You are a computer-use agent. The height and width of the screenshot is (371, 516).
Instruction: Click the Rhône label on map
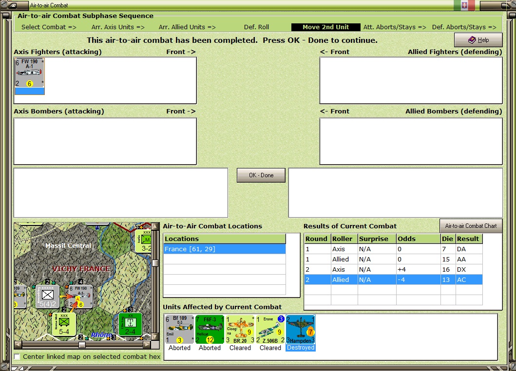[x=102, y=335]
